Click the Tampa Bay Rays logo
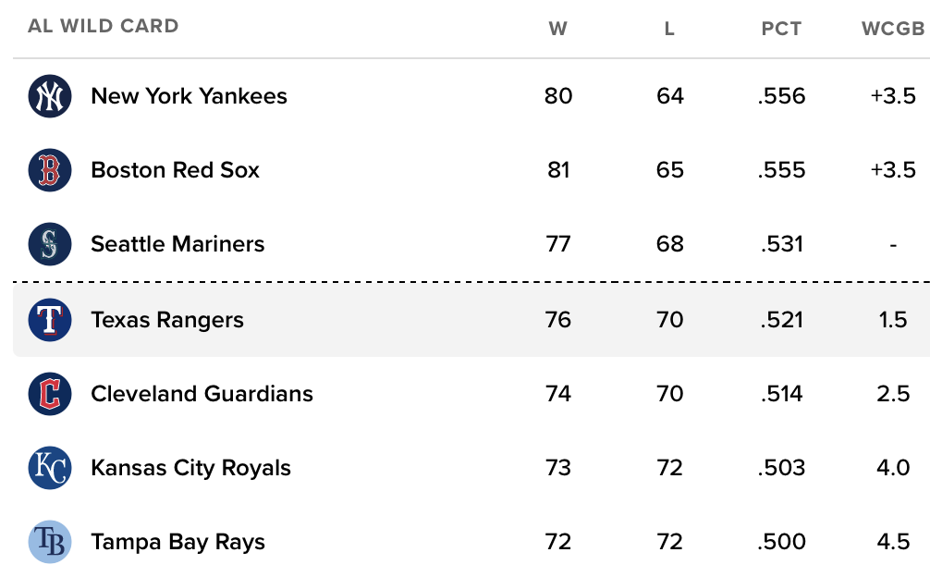The width and height of the screenshot is (930, 577). (x=50, y=542)
